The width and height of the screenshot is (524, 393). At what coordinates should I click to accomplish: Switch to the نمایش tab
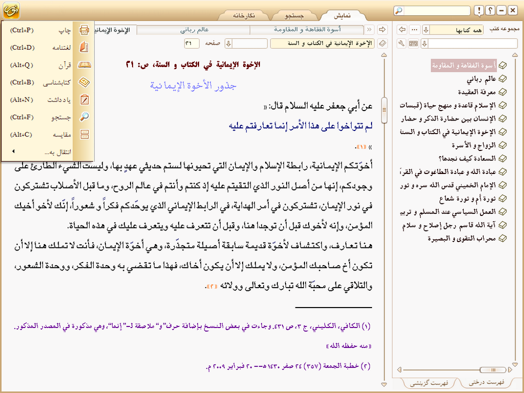(342, 15)
